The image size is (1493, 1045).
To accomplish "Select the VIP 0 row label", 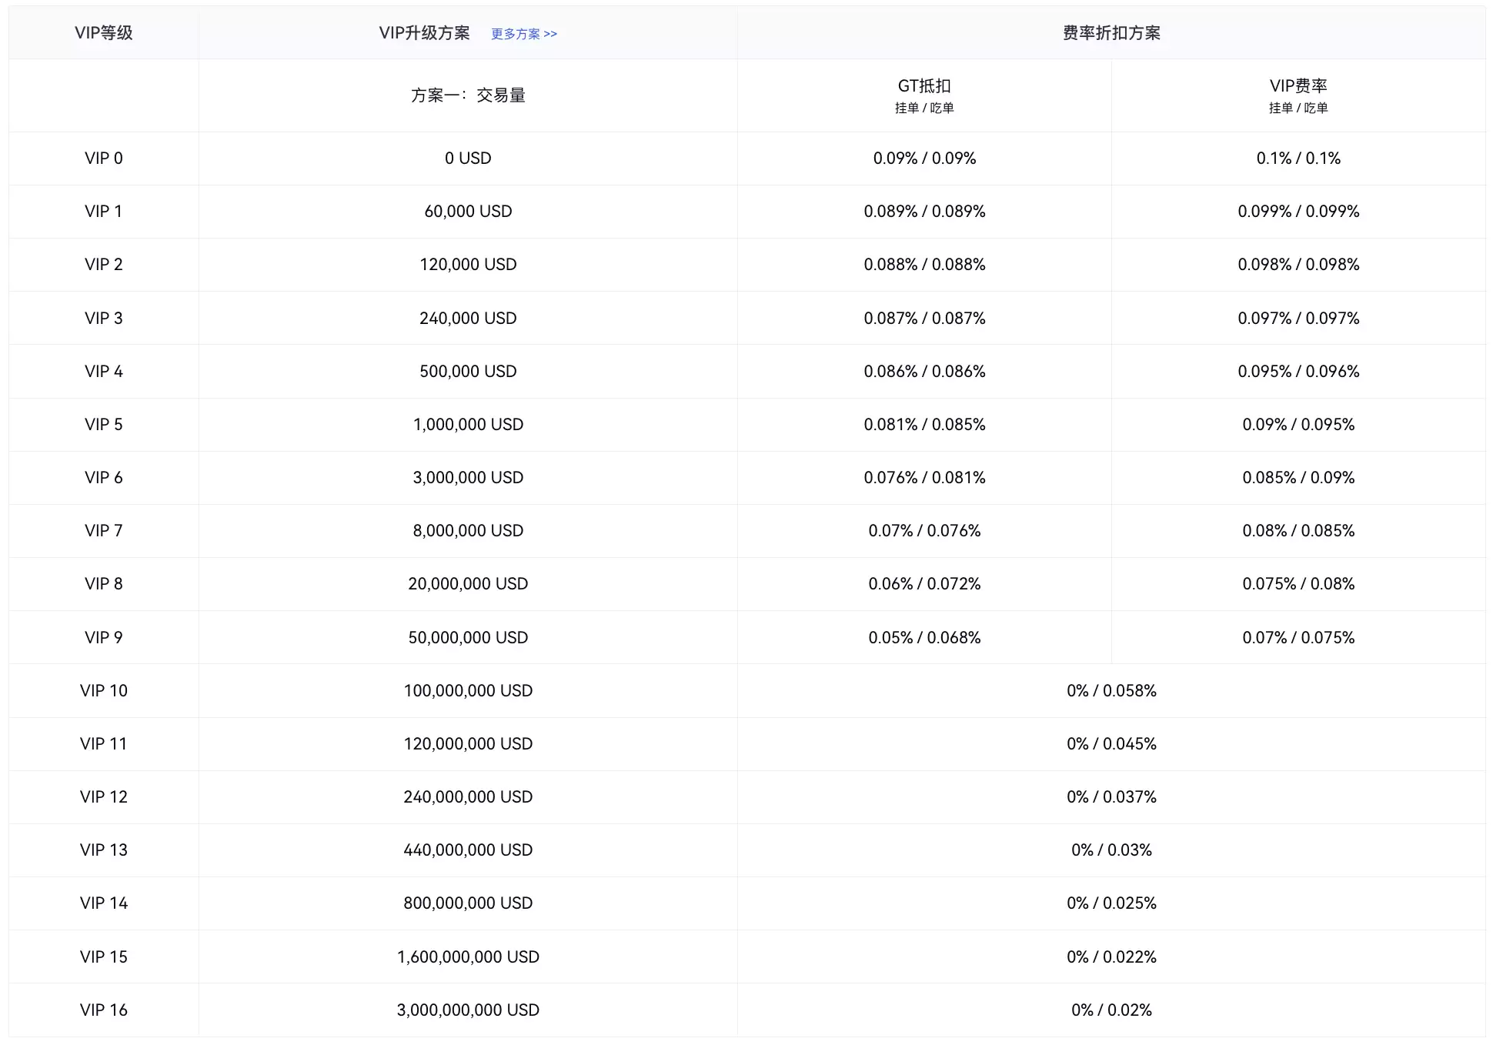I will click(103, 159).
